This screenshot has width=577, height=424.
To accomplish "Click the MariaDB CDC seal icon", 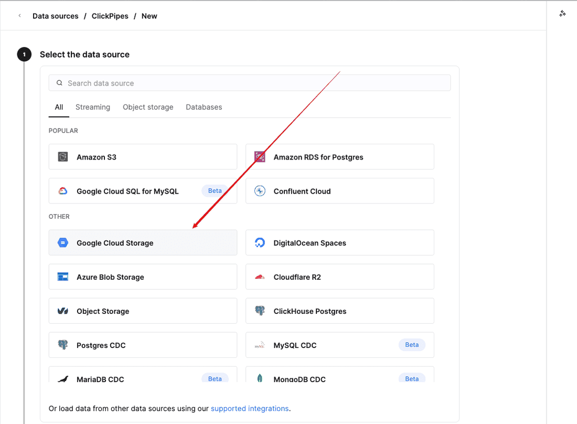I will [x=63, y=379].
